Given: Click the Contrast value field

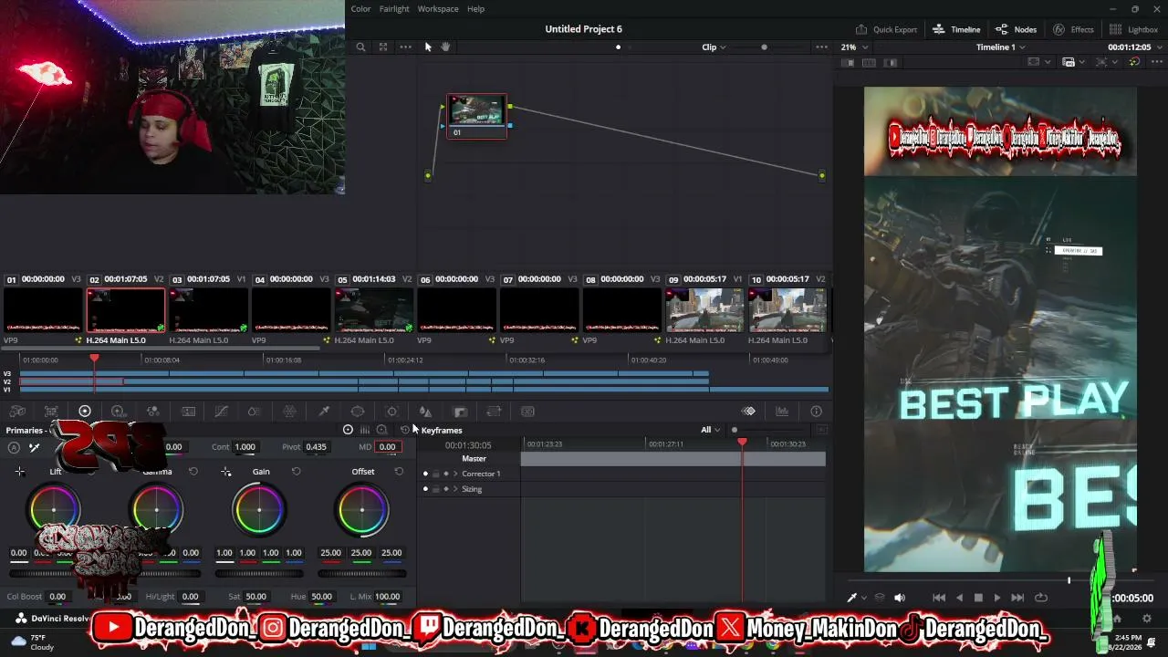Looking at the screenshot, I should coord(245,447).
